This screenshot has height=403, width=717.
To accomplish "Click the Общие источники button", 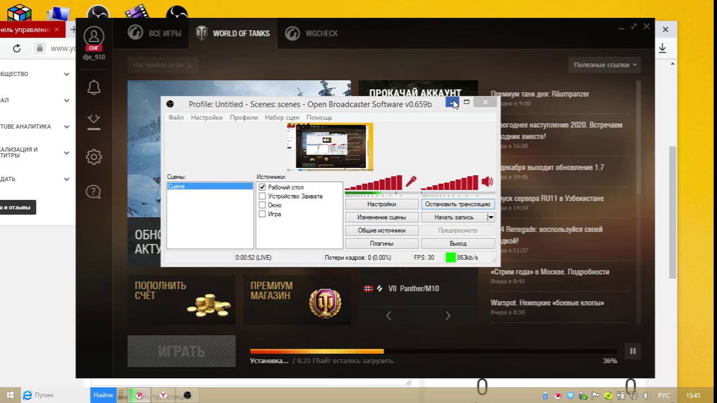I will click(381, 230).
